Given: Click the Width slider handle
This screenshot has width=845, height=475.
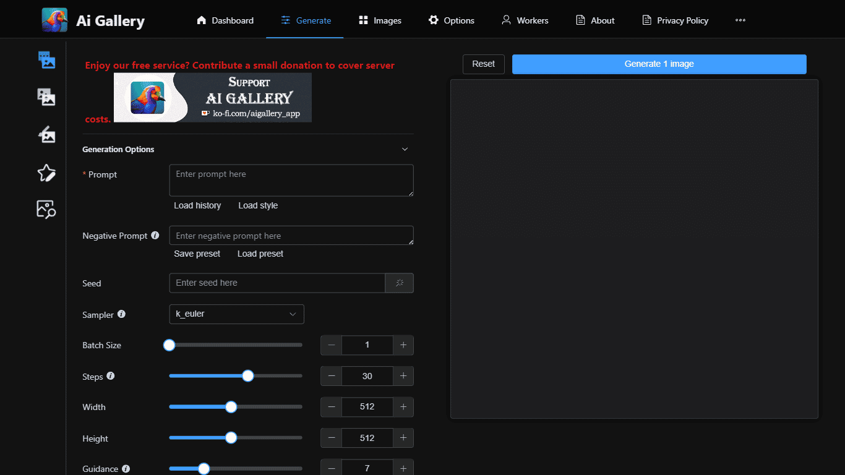Looking at the screenshot, I should [231, 407].
